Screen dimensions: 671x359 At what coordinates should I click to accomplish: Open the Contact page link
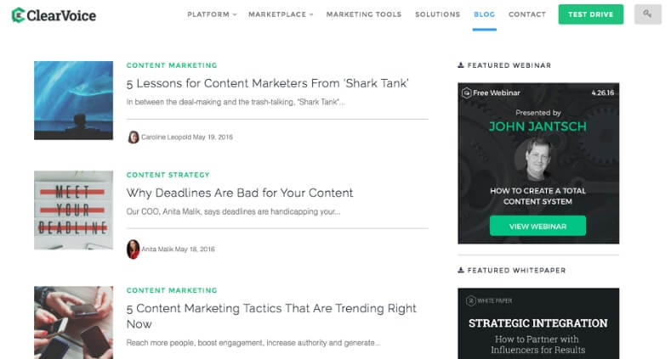527,14
